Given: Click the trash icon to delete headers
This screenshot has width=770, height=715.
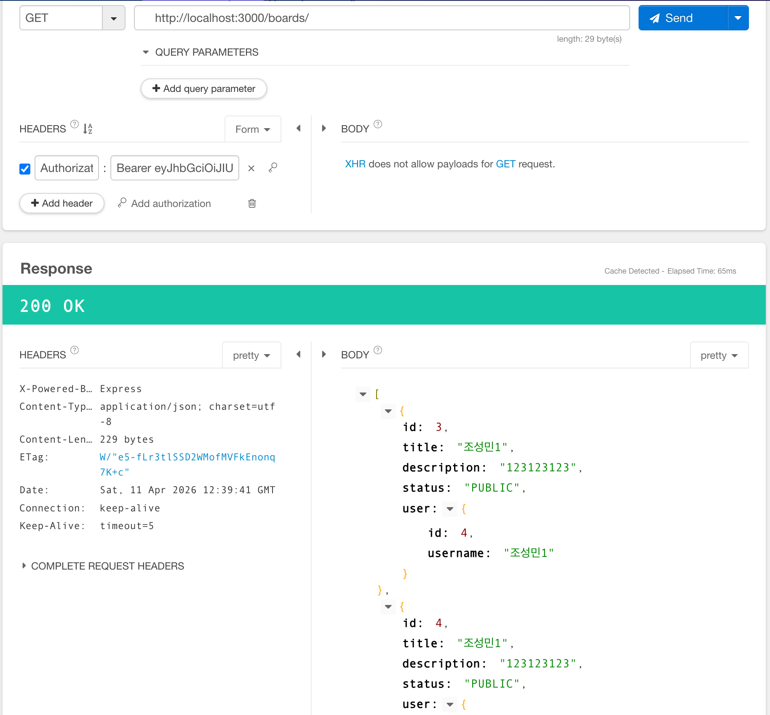Looking at the screenshot, I should coord(252,204).
